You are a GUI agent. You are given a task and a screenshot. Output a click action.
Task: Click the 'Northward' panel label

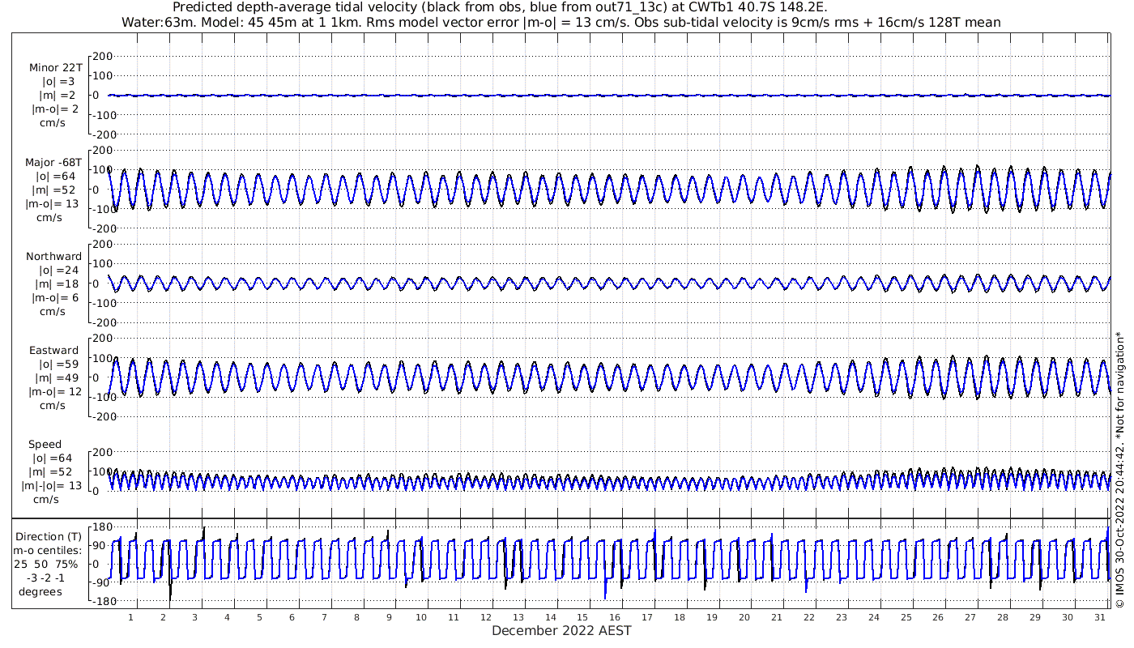[x=53, y=257]
